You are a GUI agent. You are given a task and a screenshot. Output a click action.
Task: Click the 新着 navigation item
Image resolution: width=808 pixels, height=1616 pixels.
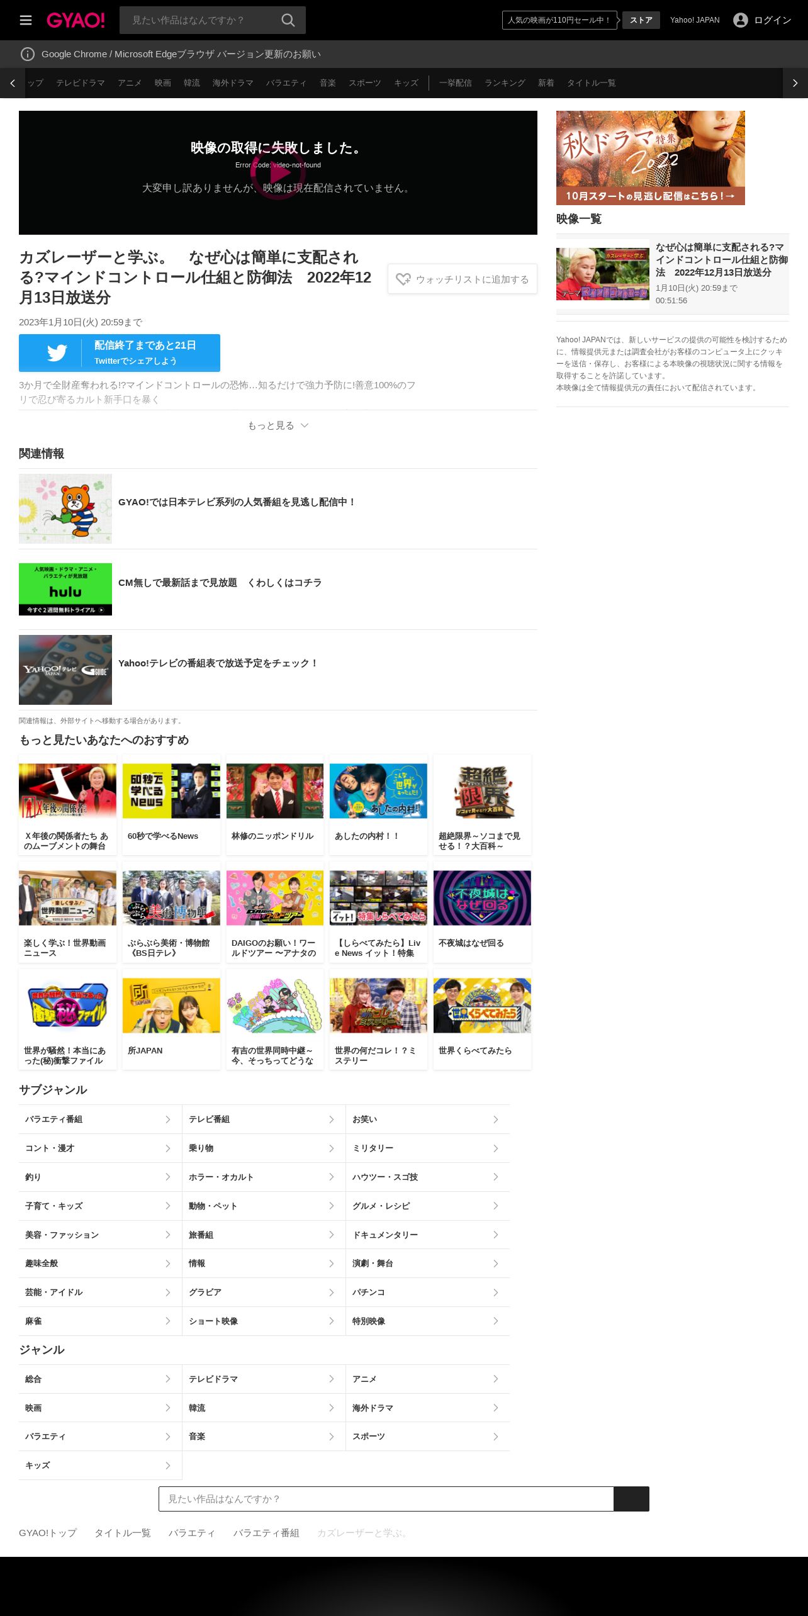(546, 83)
